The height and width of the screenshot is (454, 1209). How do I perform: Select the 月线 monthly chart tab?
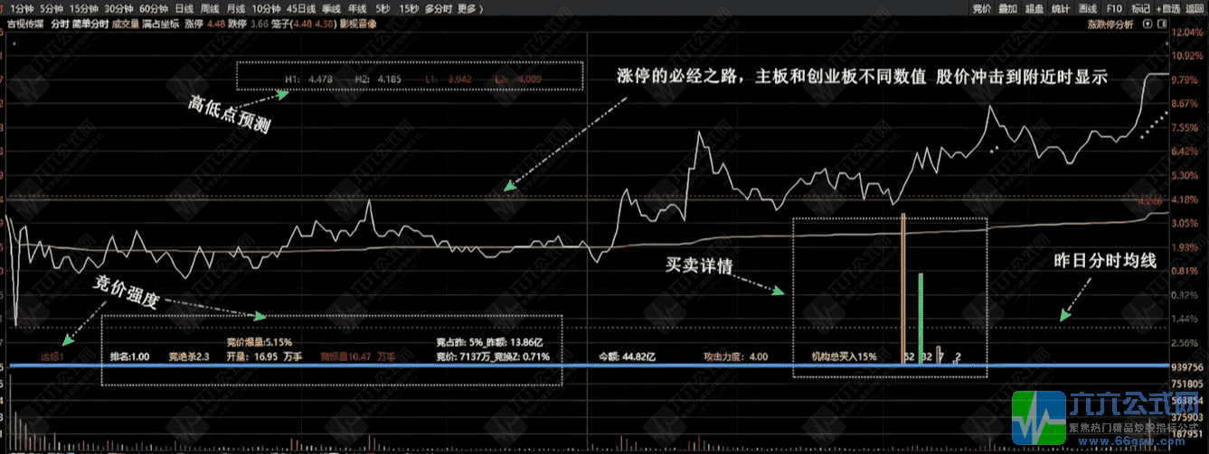pyautogui.click(x=235, y=8)
